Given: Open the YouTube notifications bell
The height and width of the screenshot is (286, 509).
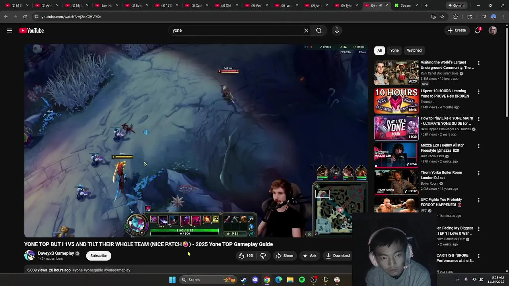Looking at the screenshot, I should pos(478,31).
